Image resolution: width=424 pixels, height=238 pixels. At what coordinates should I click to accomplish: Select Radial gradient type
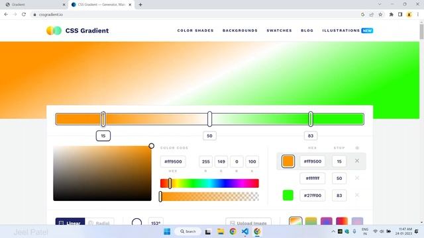point(99,222)
